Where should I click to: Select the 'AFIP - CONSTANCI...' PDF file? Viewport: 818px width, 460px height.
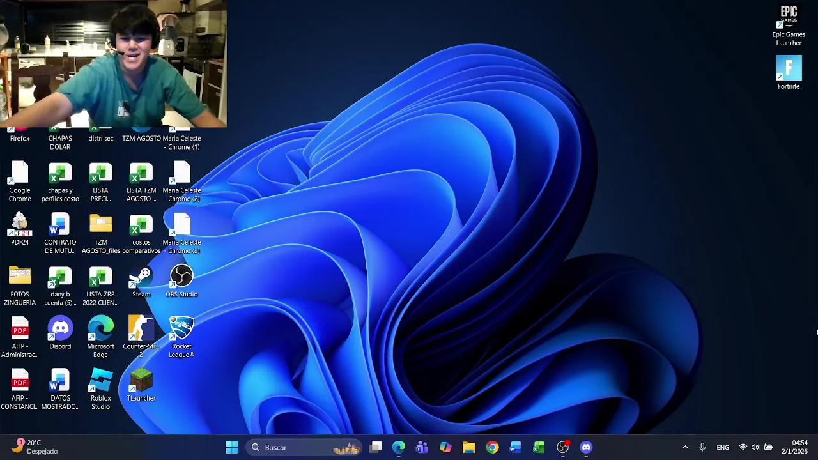pyautogui.click(x=20, y=390)
